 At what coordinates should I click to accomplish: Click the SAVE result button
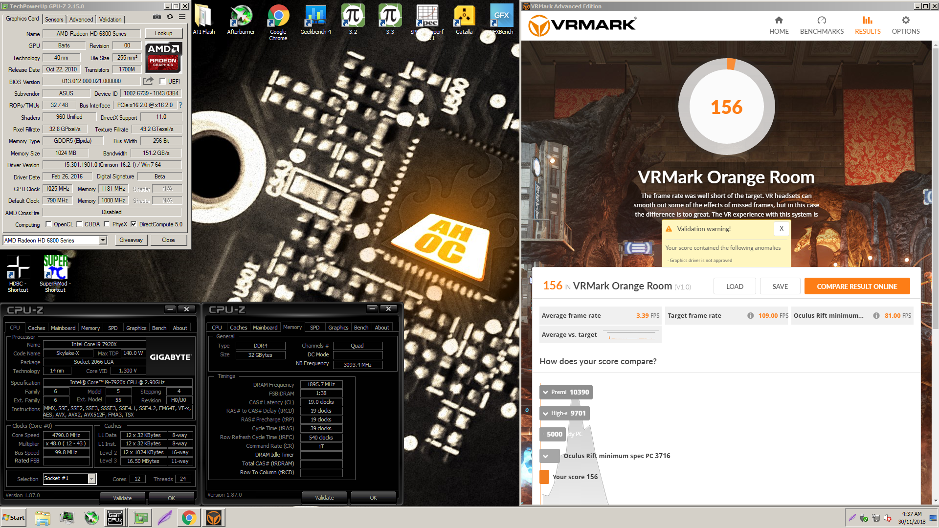coord(780,286)
